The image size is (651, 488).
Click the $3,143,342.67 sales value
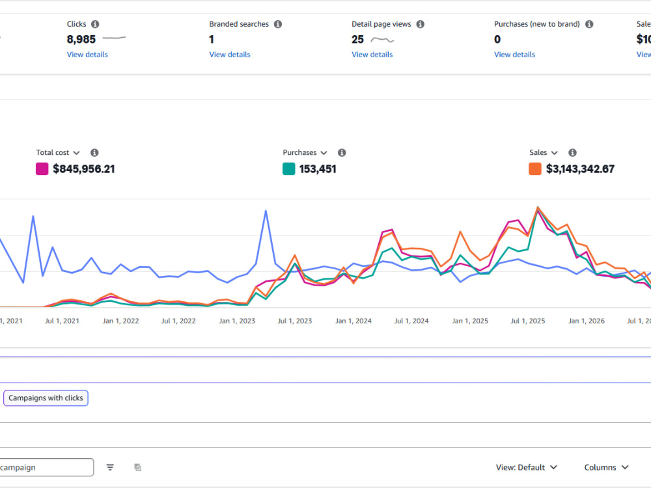coord(580,169)
